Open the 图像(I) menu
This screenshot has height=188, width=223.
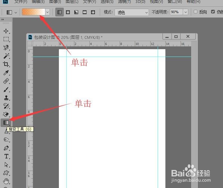pos(55,2)
